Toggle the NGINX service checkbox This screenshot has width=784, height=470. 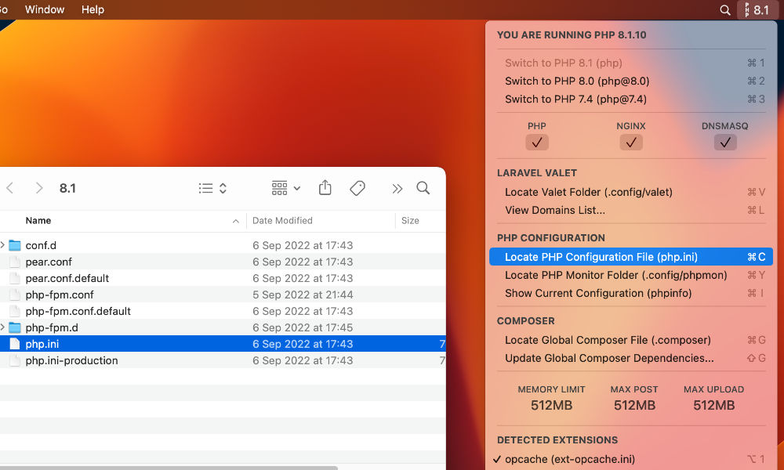point(631,143)
